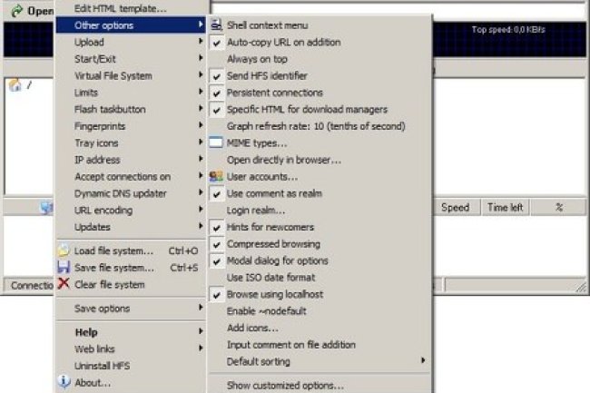Choose Open directly in browser
The image size is (590, 393).
pyautogui.click(x=320, y=160)
